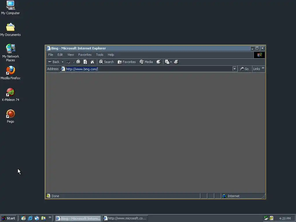Click the 4:20 PM clock
Screen dimensions: 296x222
285,219
